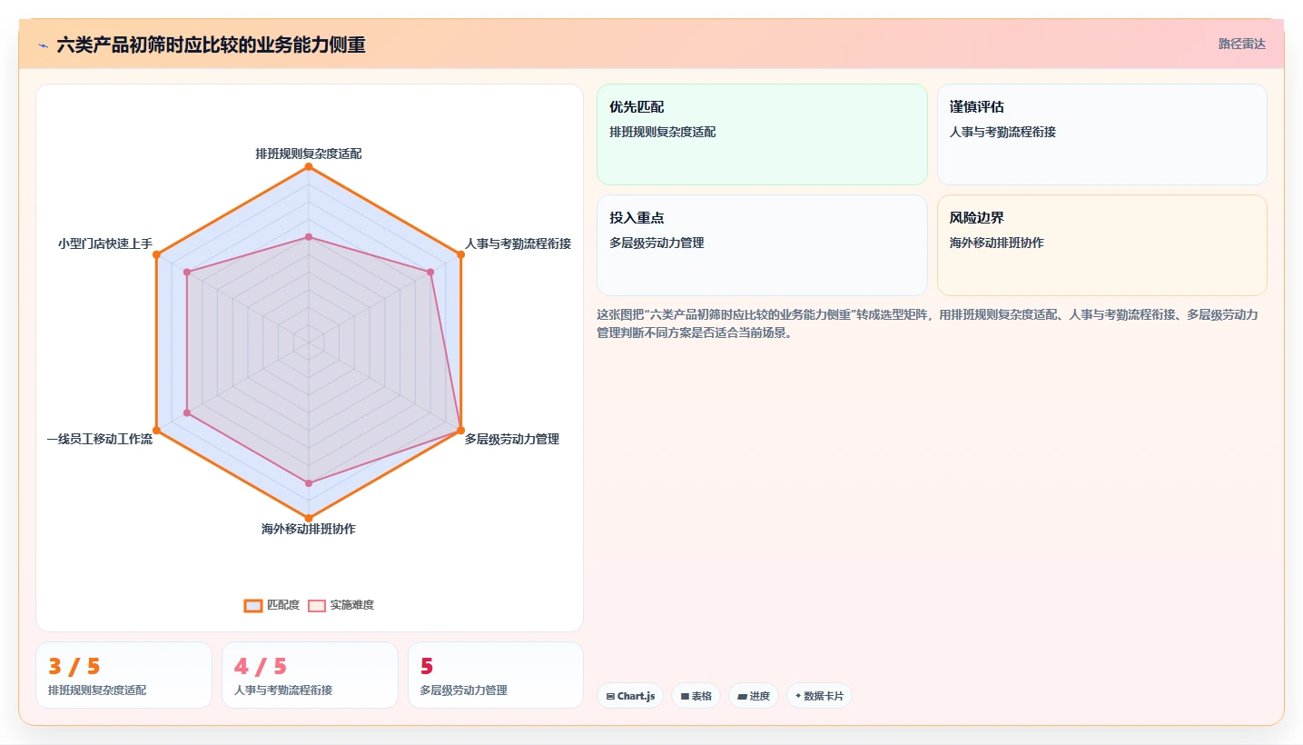Screen dimensions: 1303x745
Task: Click 排班规则复杂度适配 text in 优先匹配 card
Action: click(663, 133)
